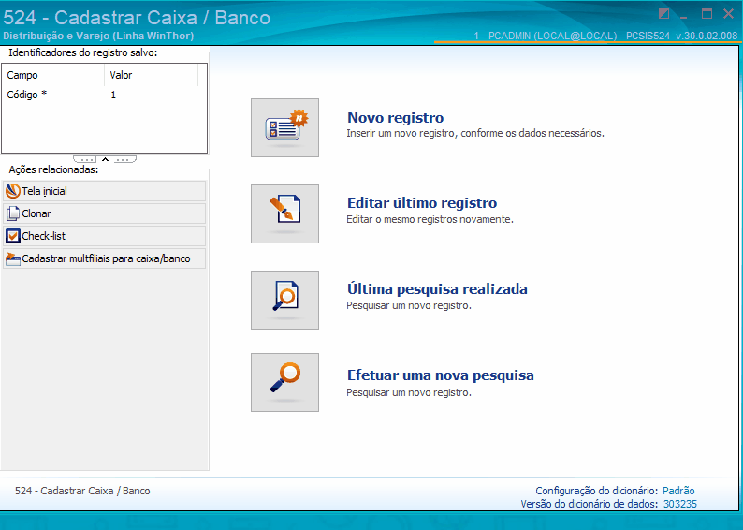Click the Tela inicial orange logo icon
This screenshot has width=743, height=530.
(13, 191)
